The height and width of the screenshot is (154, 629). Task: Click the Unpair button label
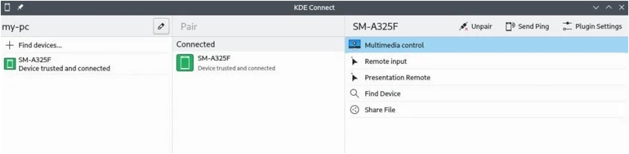pos(482,27)
